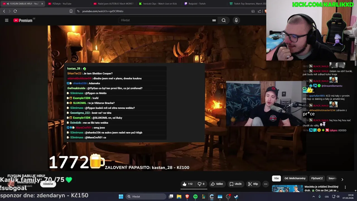Open more actions three-dot menu under video
This screenshot has height=201, width=357.
tap(266, 184)
